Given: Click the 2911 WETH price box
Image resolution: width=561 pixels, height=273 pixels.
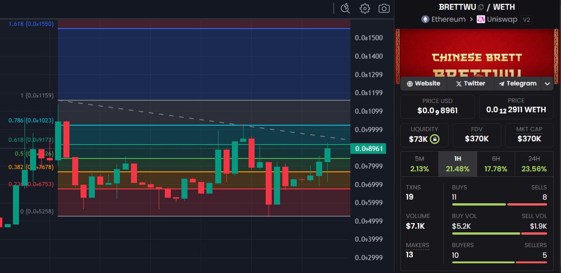Looking at the screenshot, I should tap(516, 106).
